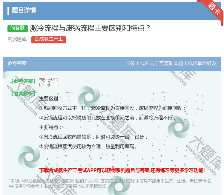224x195 pixels.
Task: Click the *申明 disclaimer text
Action: (x=110, y=183)
